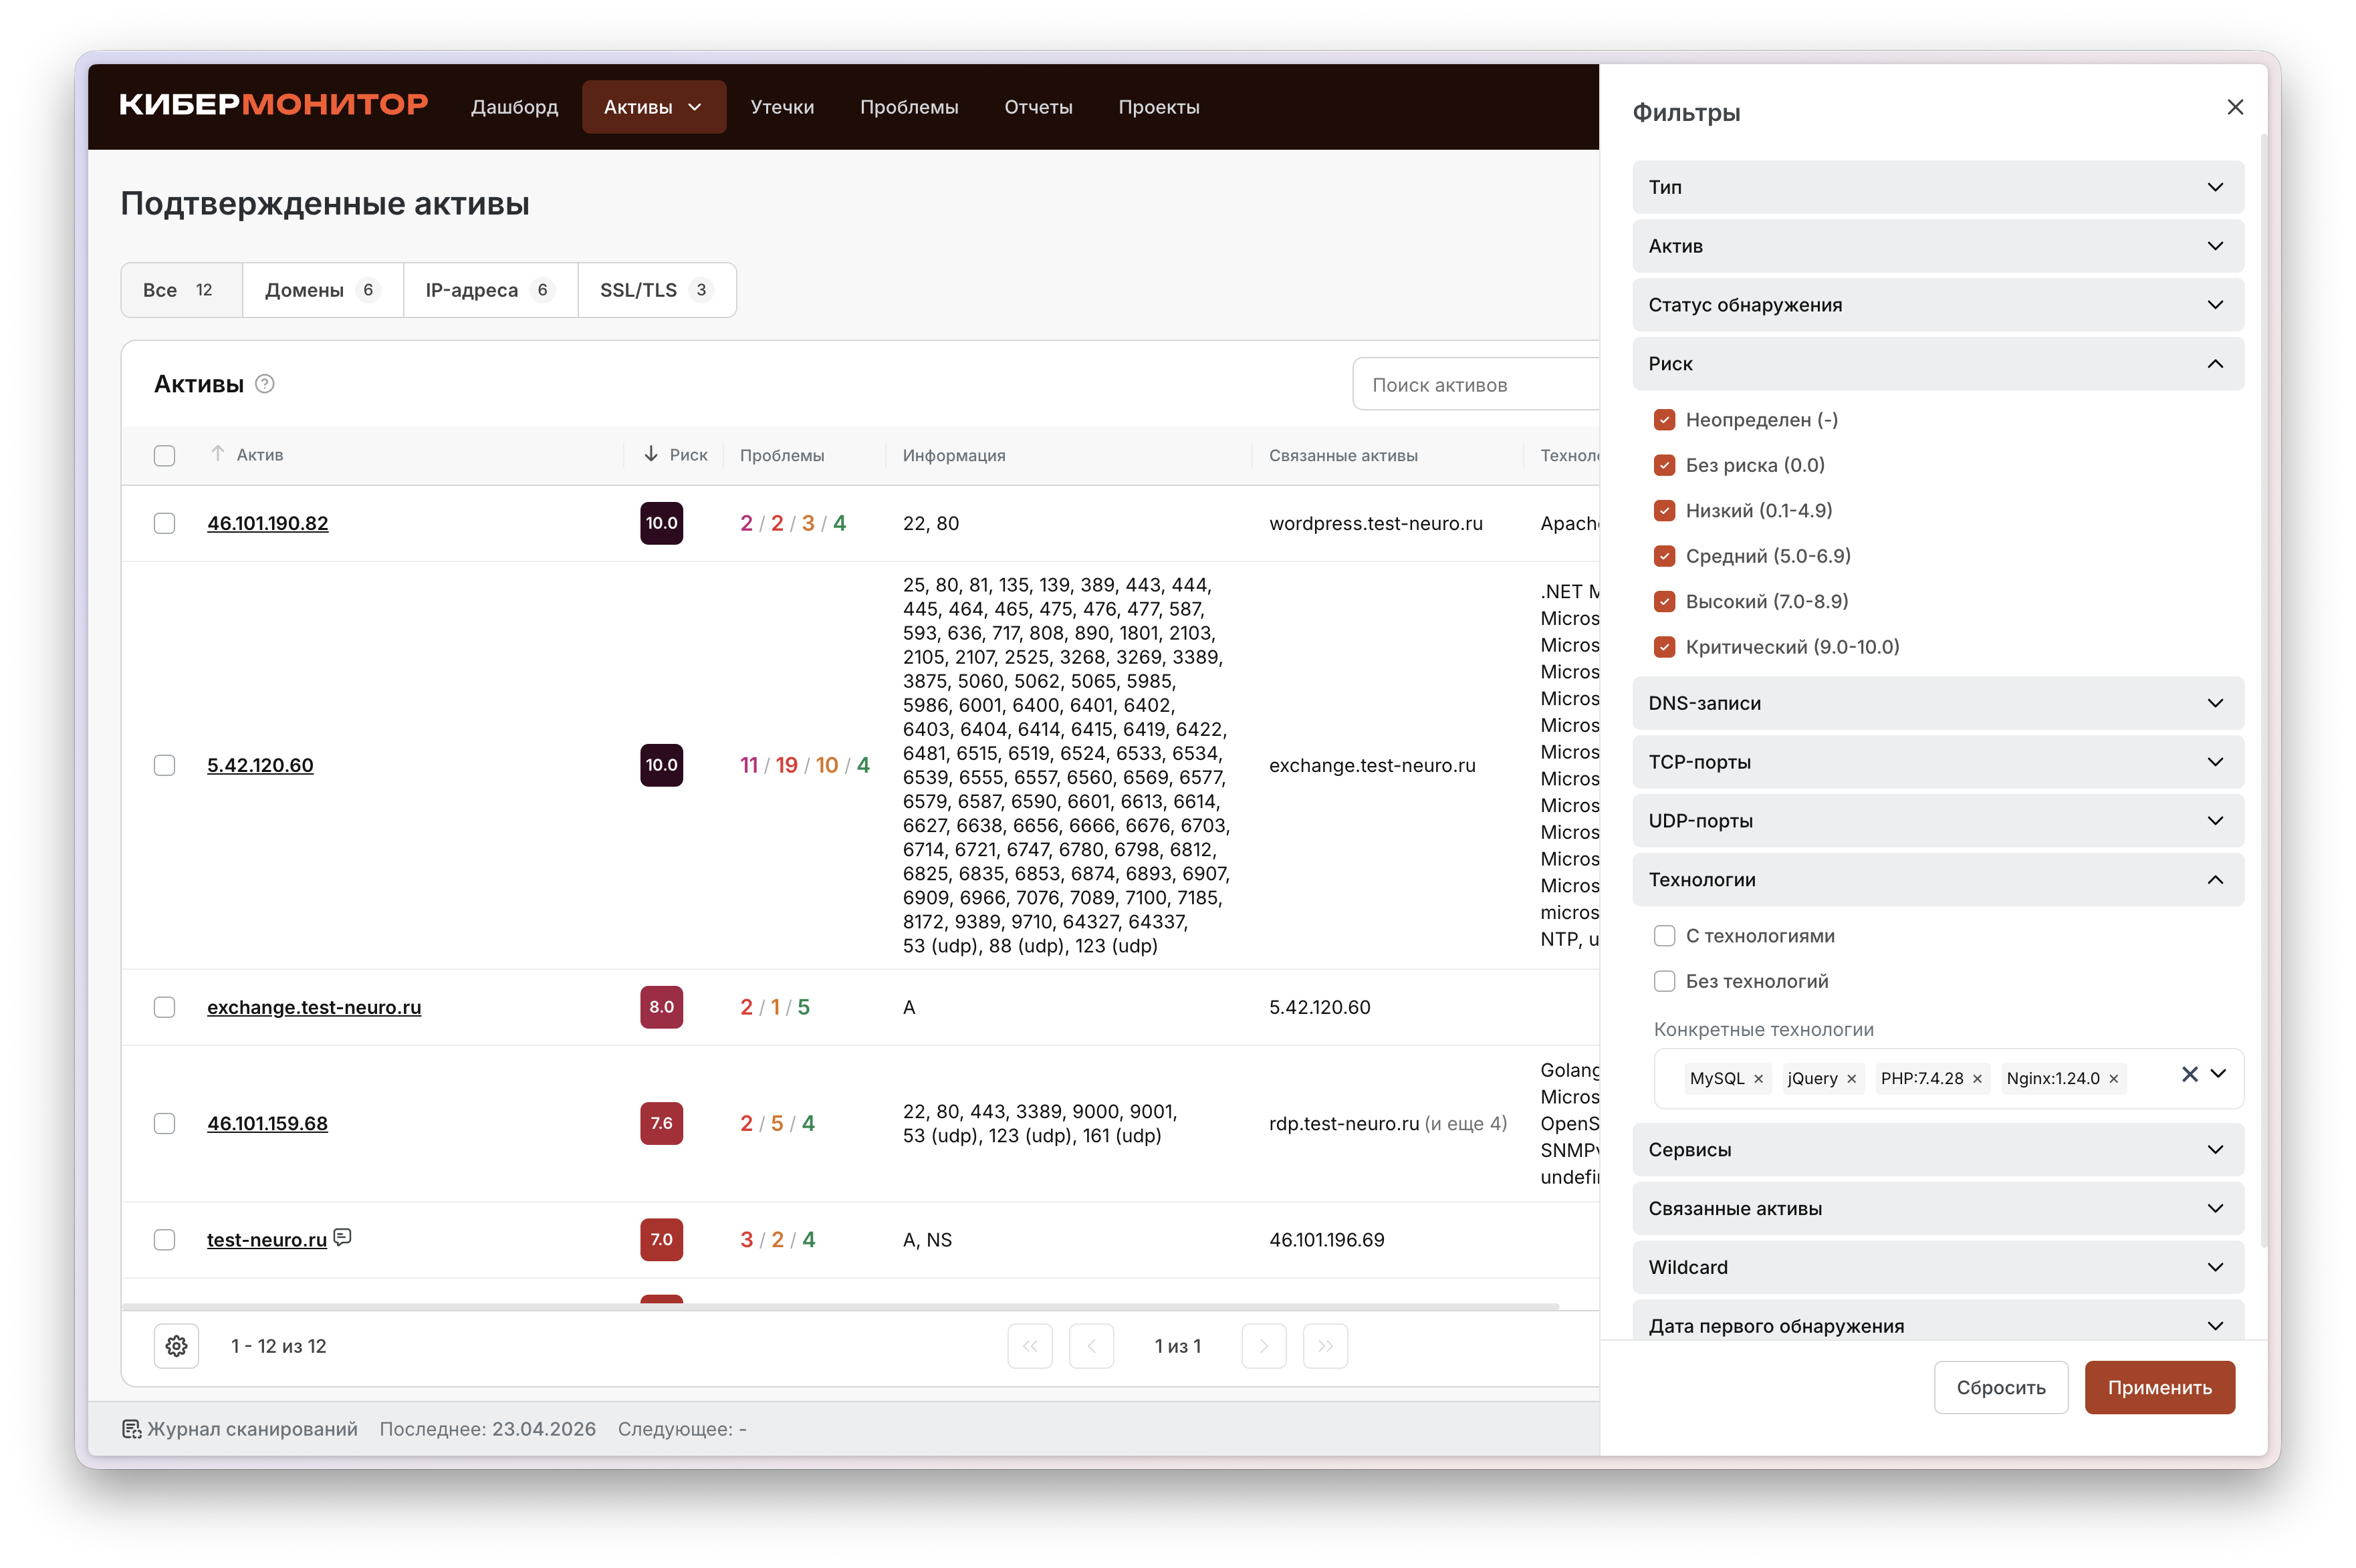This screenshot has width=2356, height=1568.
Task: Expand the TCP-порты filter section
Action: pyautogui.click(x=1937, y=762)
